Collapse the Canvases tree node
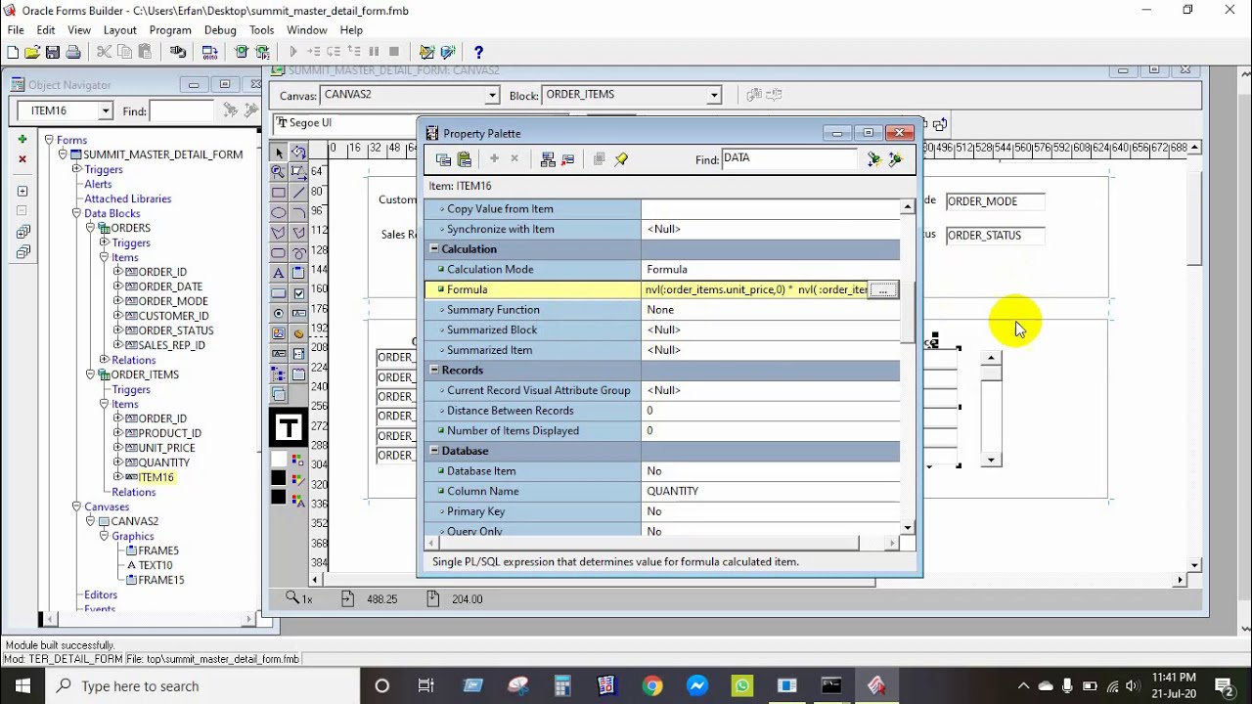This screenshot has height=704, width=1252. pyautogui.click(x=76, y=506)
